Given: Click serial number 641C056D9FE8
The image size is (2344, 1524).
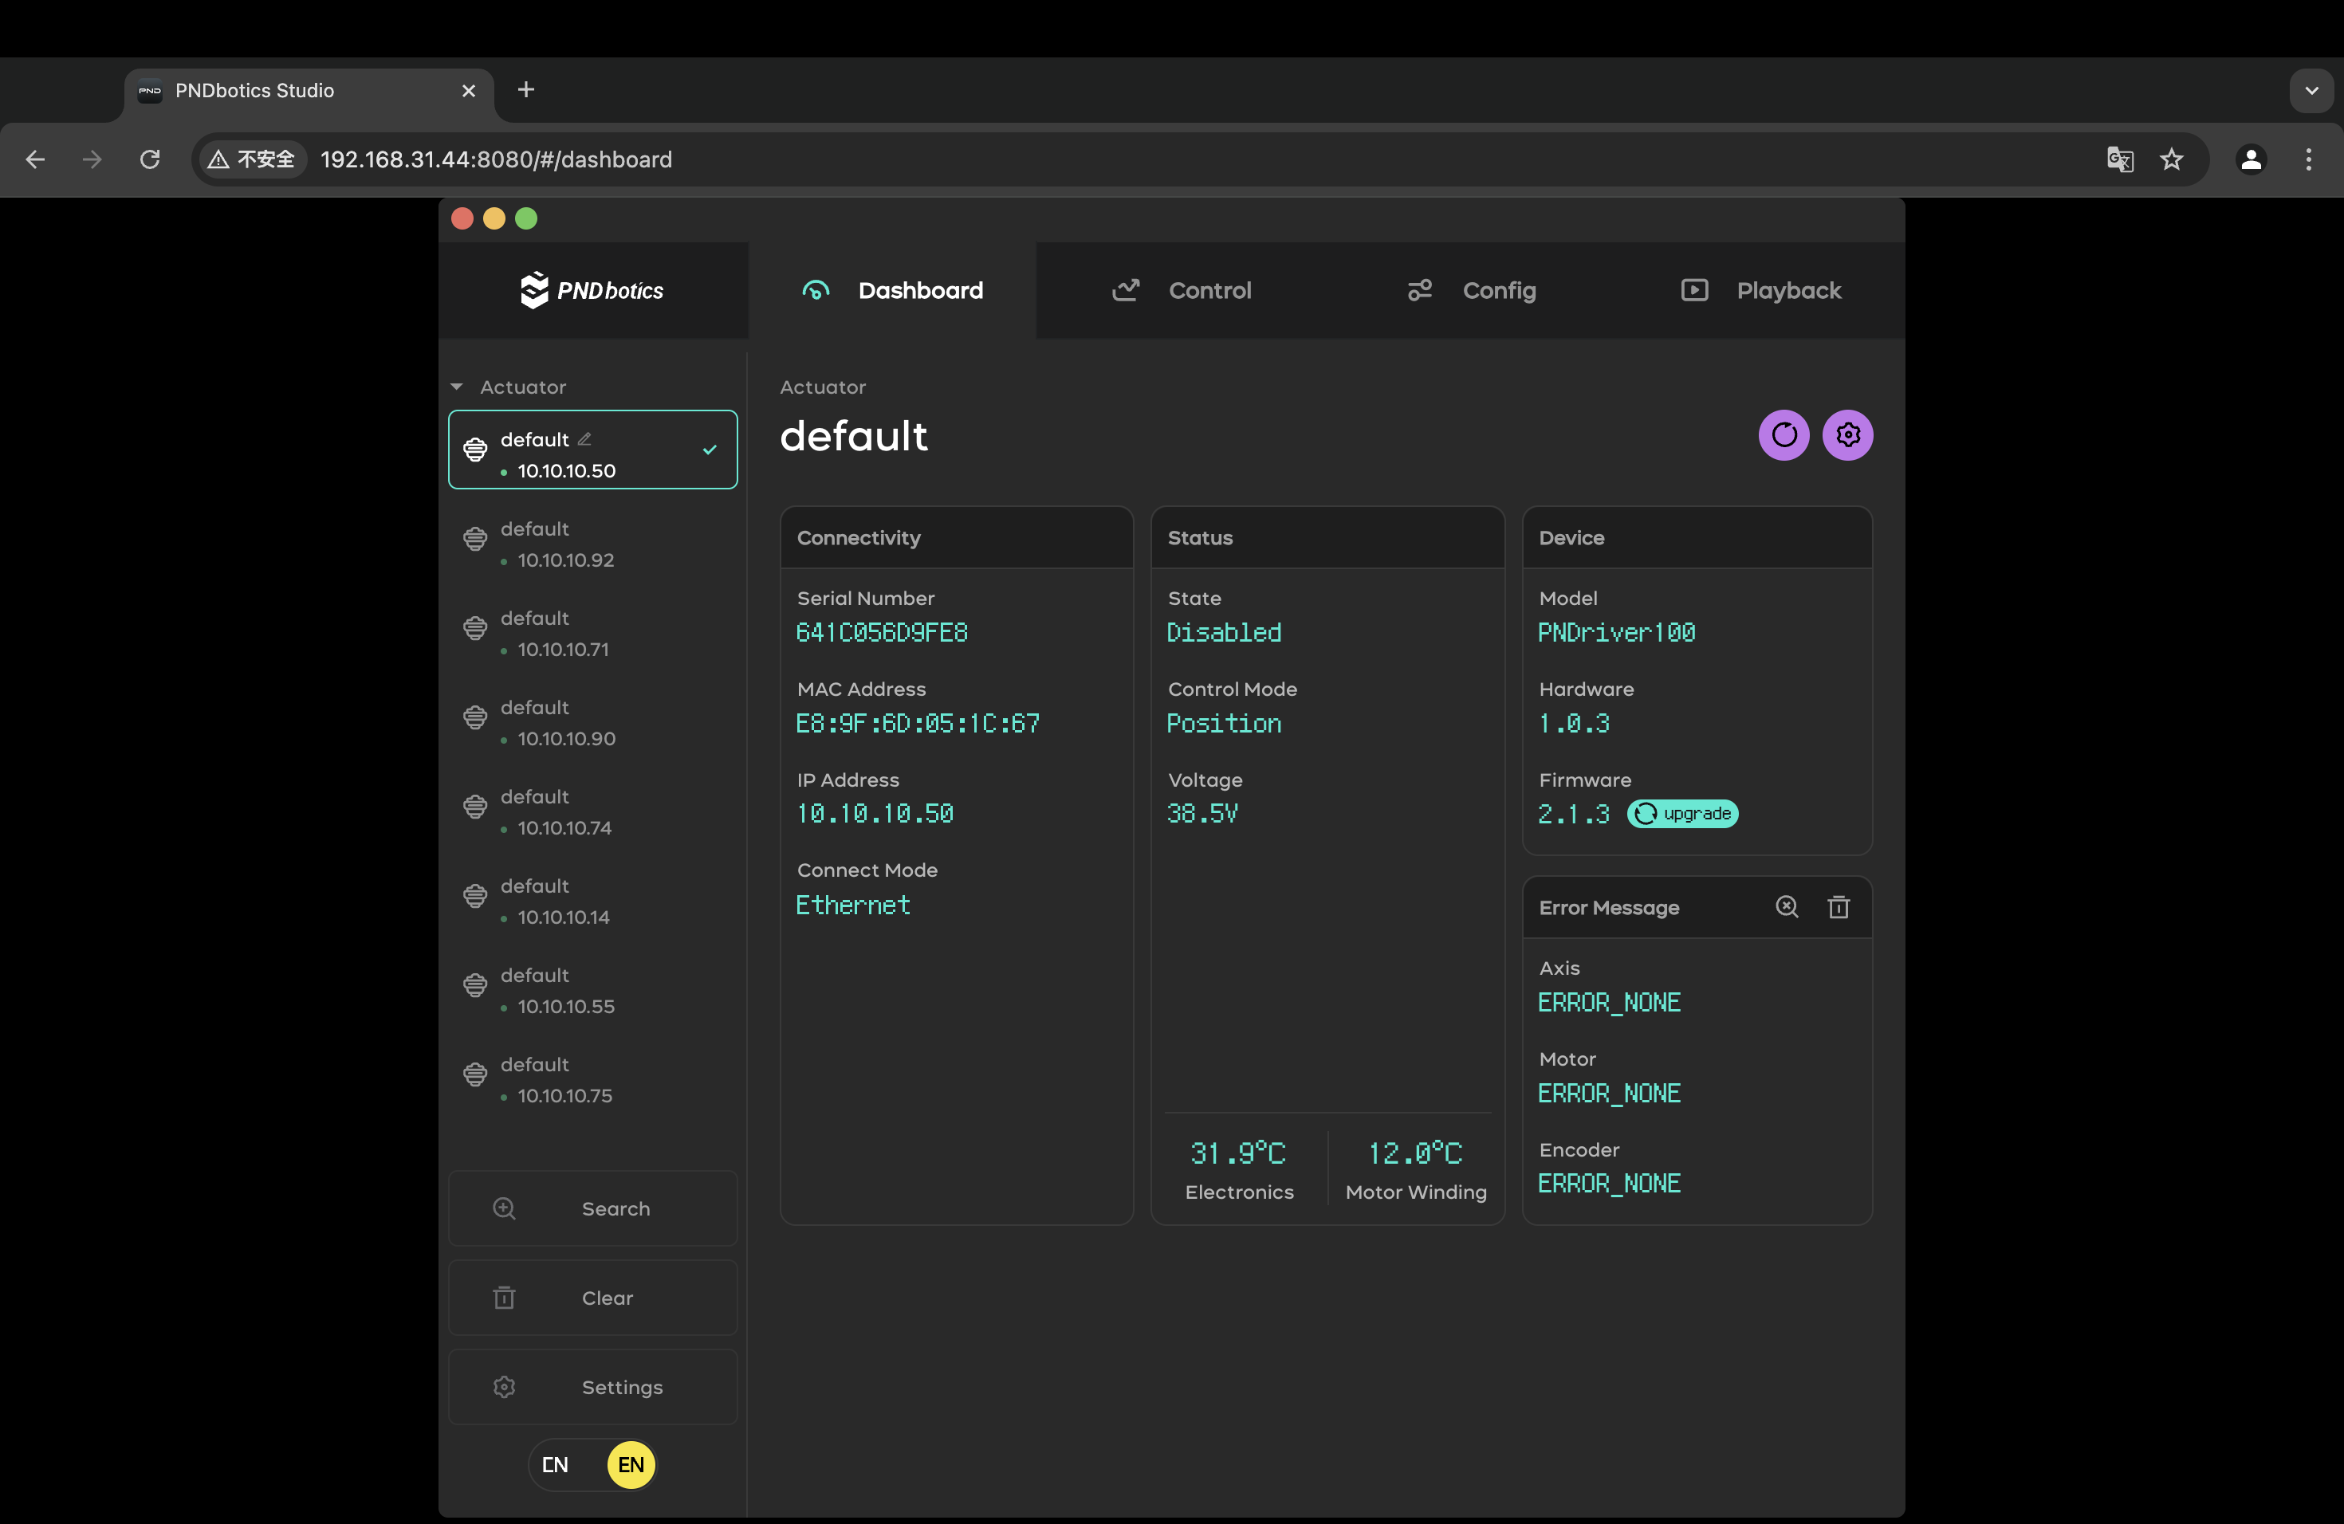Looking at the screenshot, I should [x=882, y=633].
